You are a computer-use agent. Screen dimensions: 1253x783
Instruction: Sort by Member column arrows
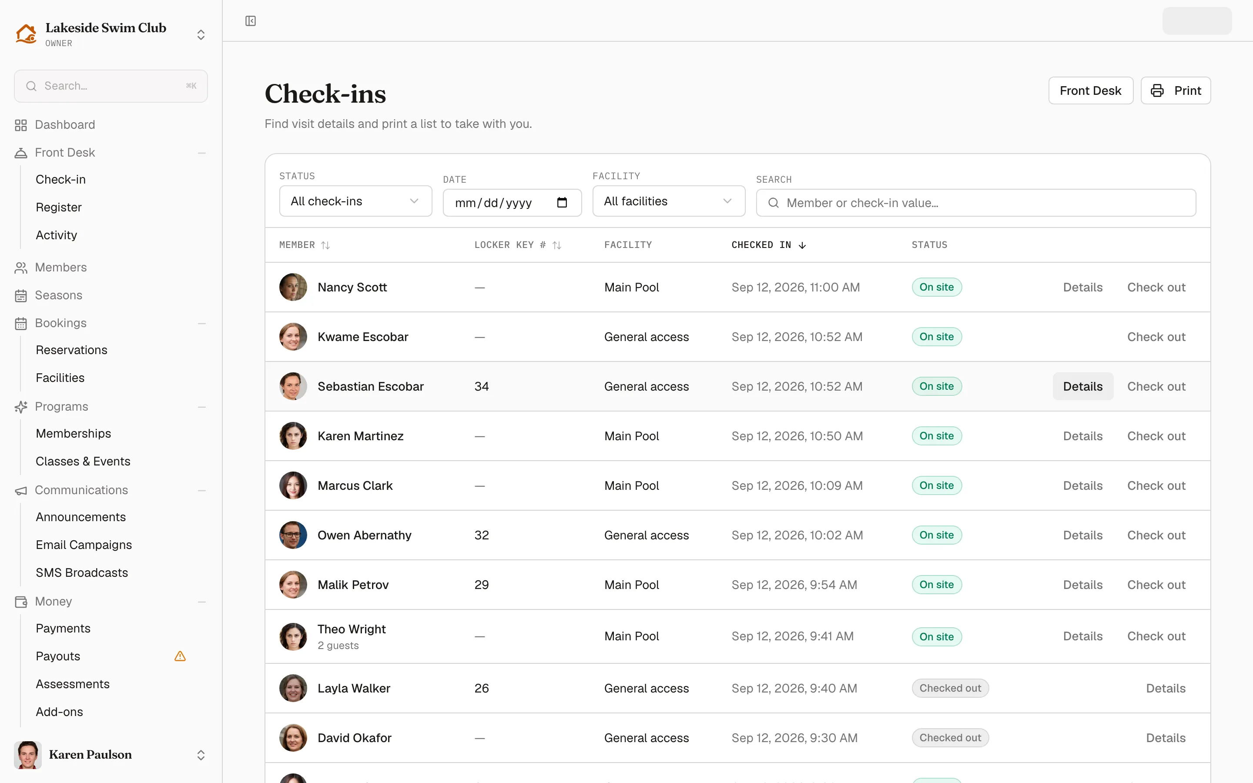(325, 245)
